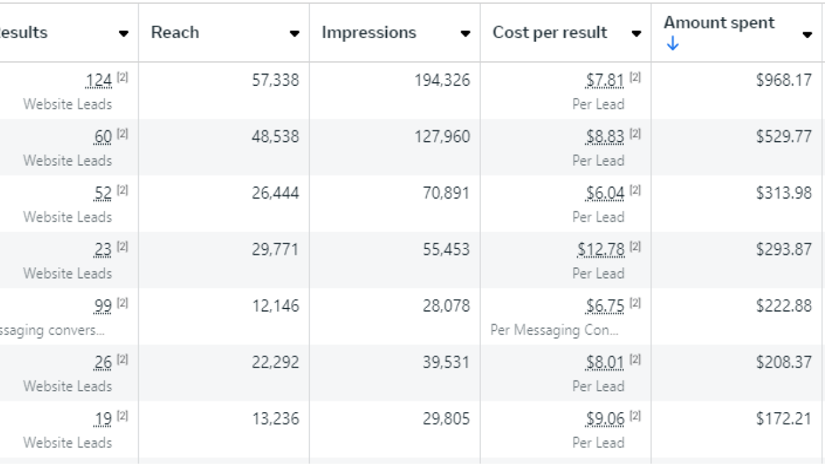Select the $968.17 amount spent cell

(x=783, y=81)
